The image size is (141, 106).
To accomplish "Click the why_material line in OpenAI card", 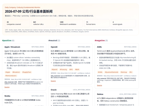I will tap(70, 77).
